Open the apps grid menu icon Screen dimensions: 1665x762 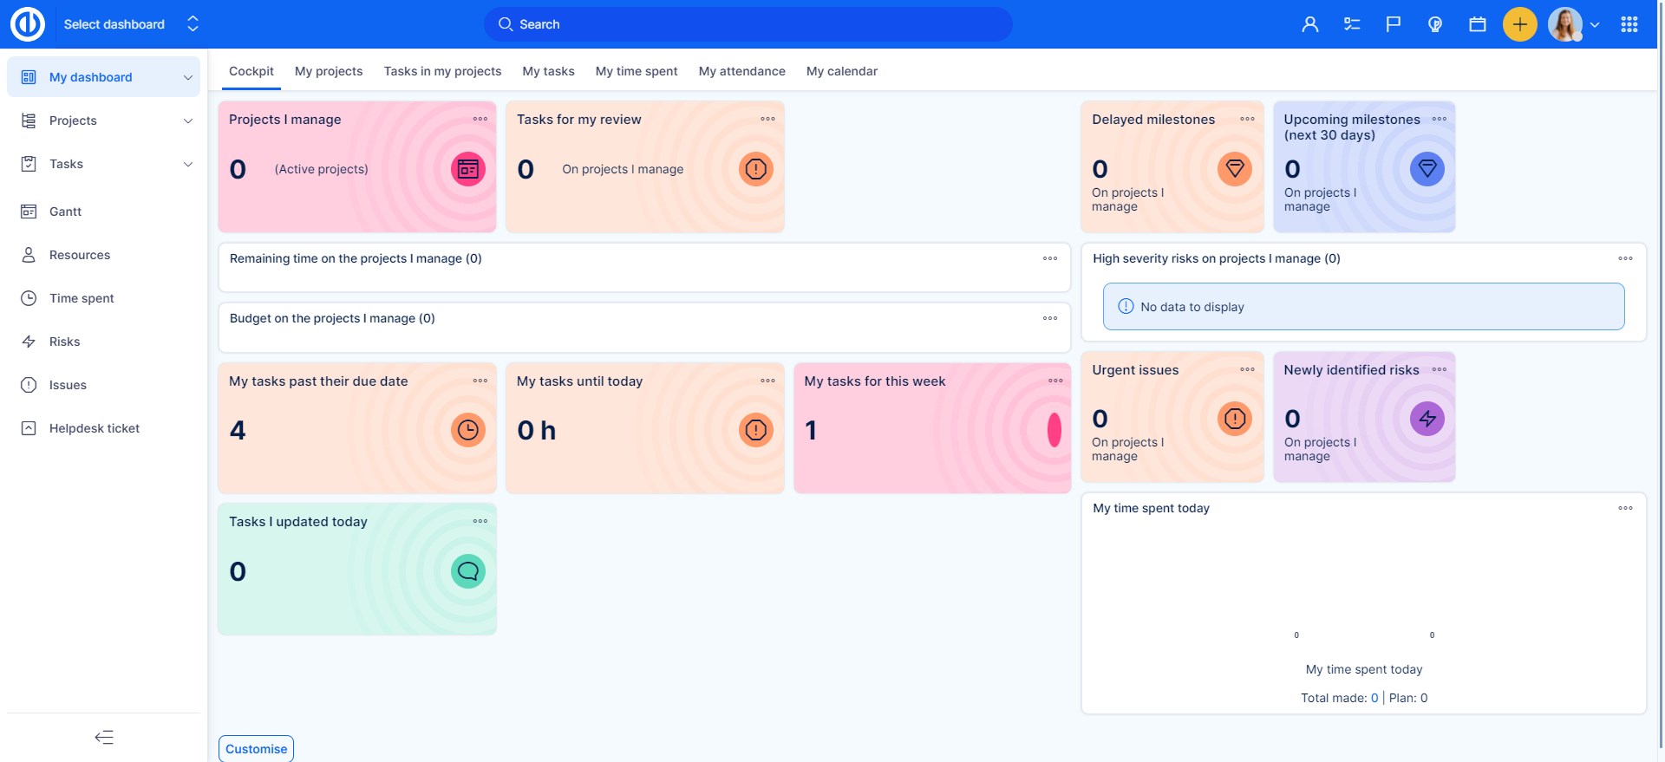[x=1629, y=24]
